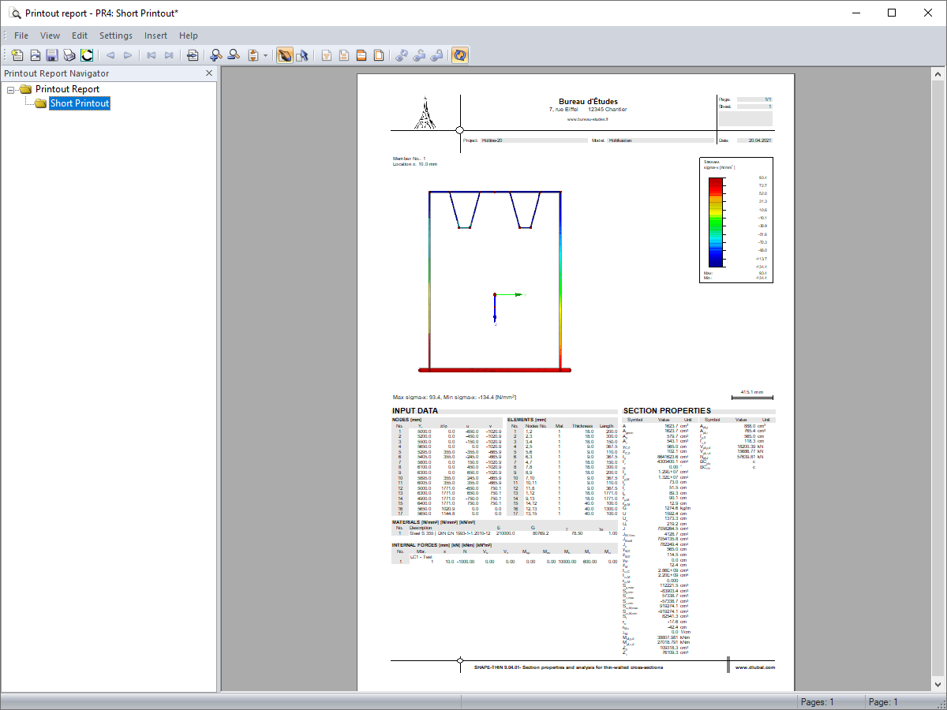Export the report to an external file
The width and height of the screenshot is (947, 710).
tap(192, 55)
